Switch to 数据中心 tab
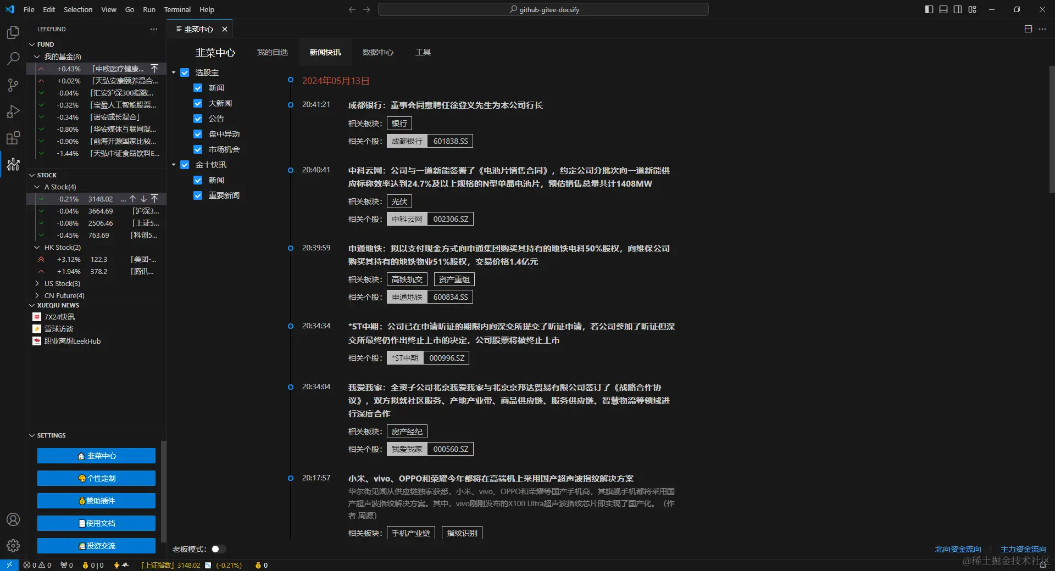This screenshot has width=1055, height=571. 378,52
